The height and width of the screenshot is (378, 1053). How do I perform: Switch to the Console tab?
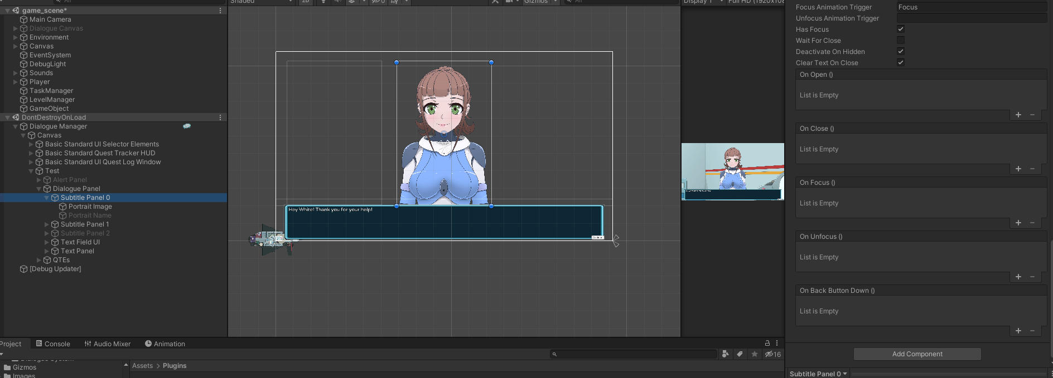(x=53, y=343)
